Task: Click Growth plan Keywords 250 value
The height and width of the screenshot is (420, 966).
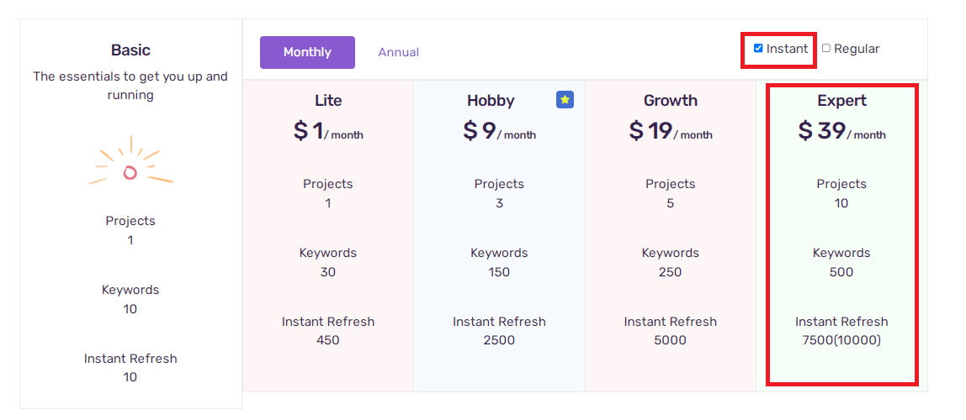Action: (x=671, y=272)
